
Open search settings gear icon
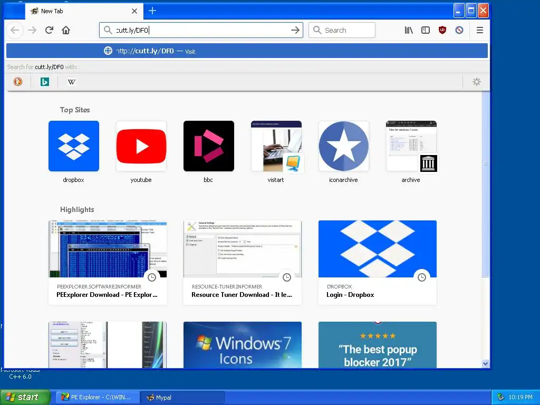point(477,82)
